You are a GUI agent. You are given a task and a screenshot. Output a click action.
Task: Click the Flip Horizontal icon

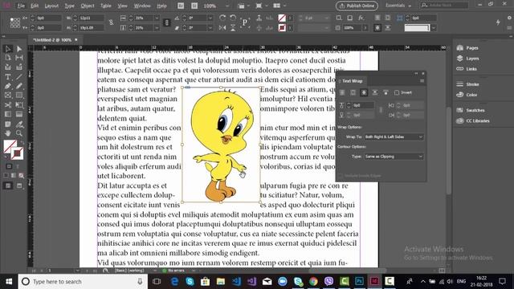(x=222, y=28)
